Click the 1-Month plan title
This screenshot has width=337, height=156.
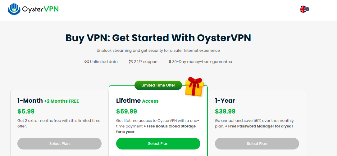[x=30, y=101]
